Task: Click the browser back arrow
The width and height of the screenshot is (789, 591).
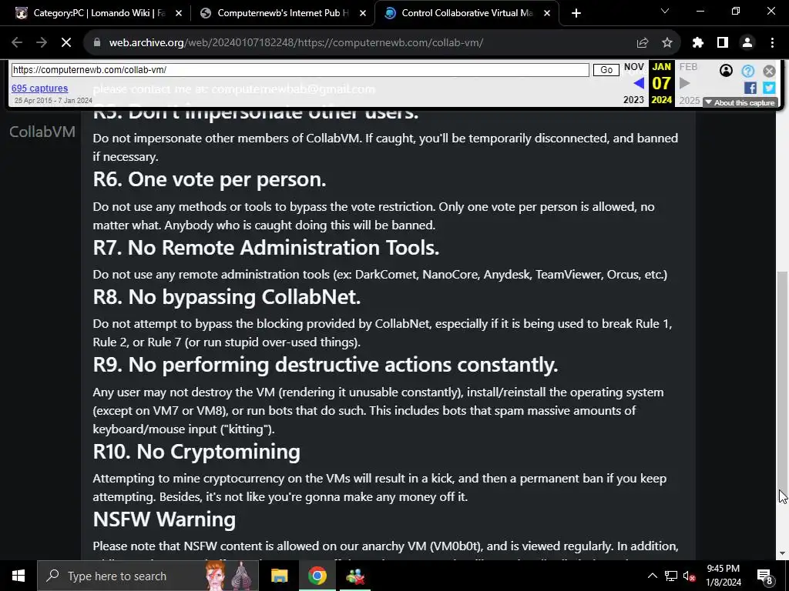Action: point(17,43)
